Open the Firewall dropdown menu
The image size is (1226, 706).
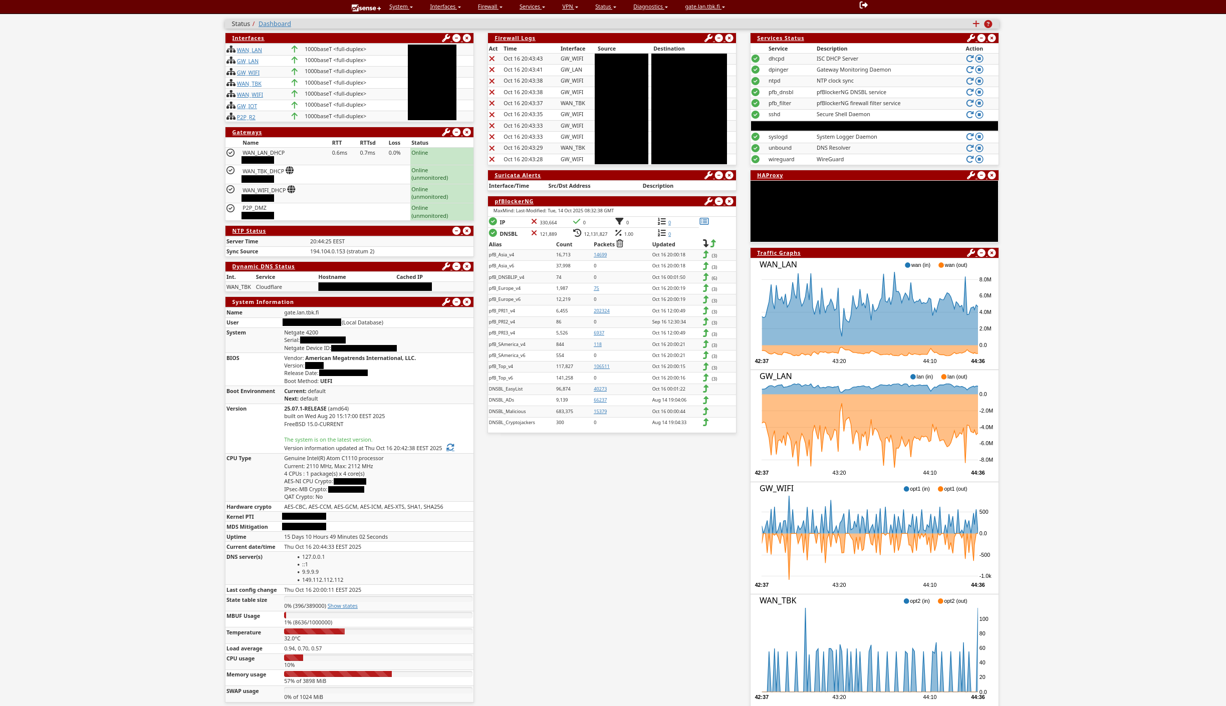click(x=489, y=7)
